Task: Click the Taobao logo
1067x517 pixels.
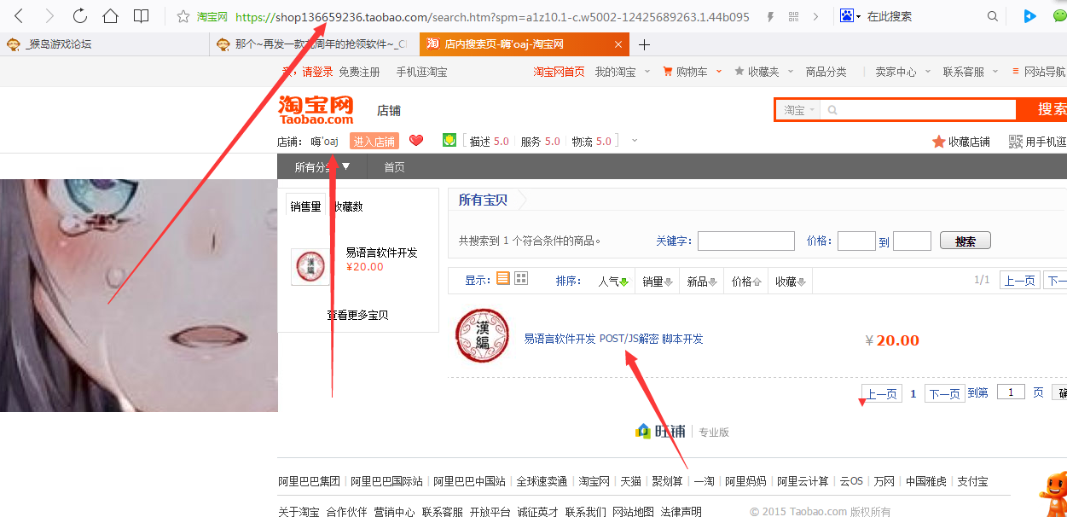Action: tap(316, 109)
